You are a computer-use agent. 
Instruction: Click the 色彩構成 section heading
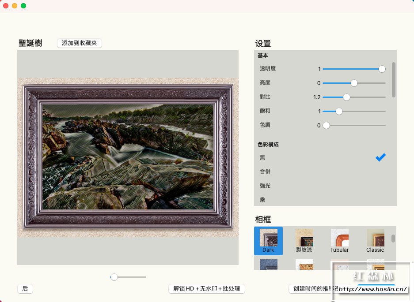[x=268, y=145]
